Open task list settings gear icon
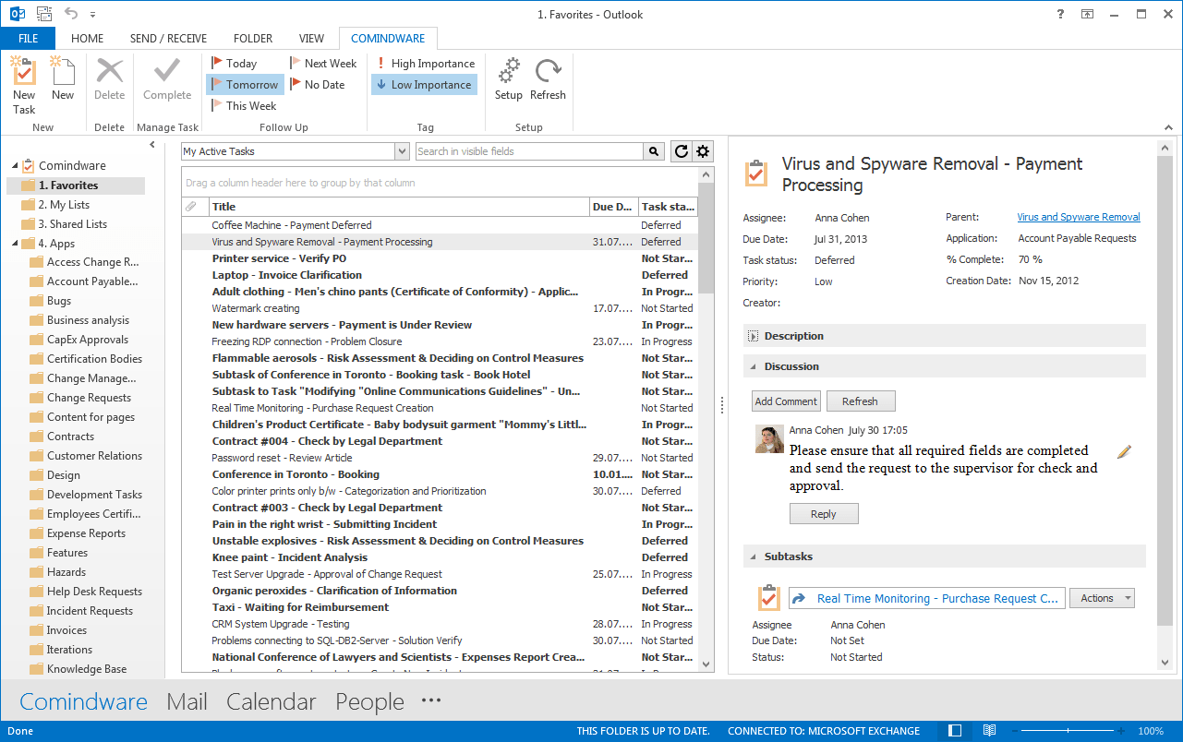1183x742 pixels. (x=703, y=151)
